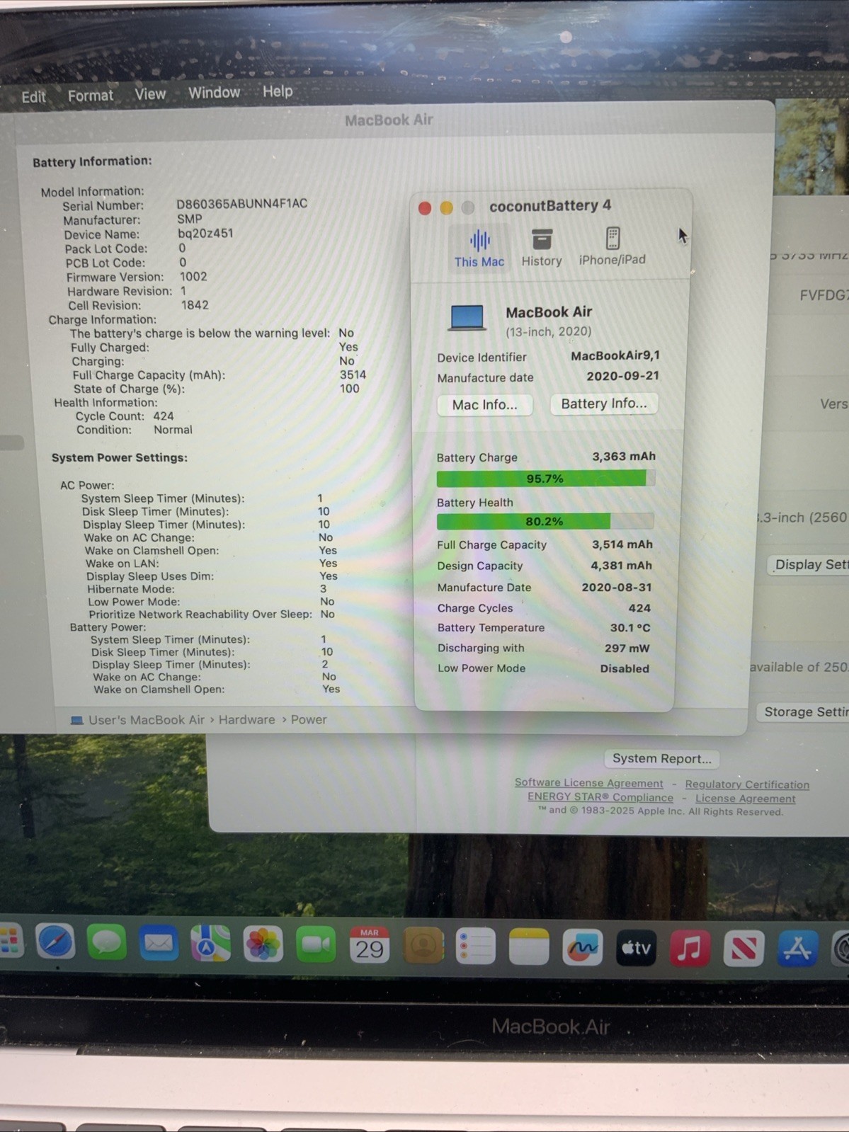Click Full Charge Capacity value 3514 in System Information
This screenshot has height=1132, width=849.
(353, 375)
